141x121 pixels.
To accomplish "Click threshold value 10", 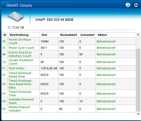I will (x=81, y=101).
